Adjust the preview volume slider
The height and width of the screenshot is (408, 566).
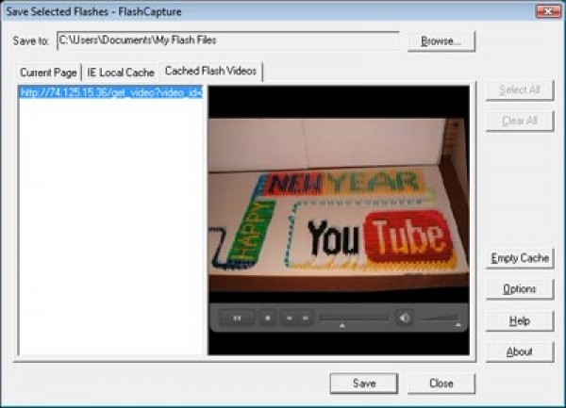[x=440, y=318]
